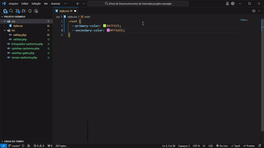Show errors and warnings count in status bar
The width and height of the screenshot is (264, 148).
coord(39,146)
